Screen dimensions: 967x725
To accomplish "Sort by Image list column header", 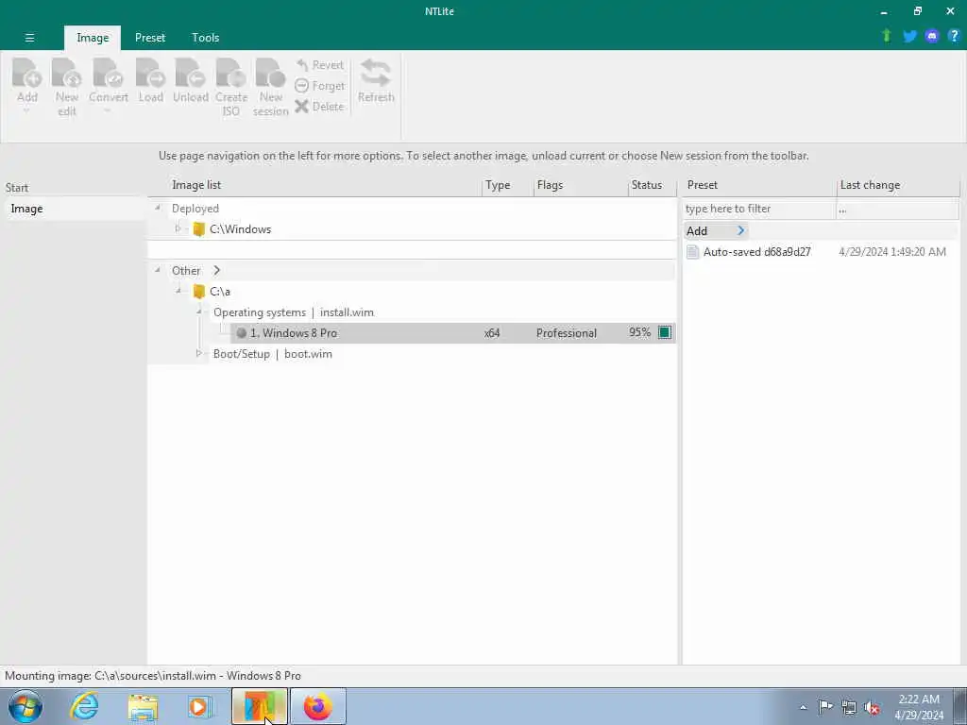I will coord(196,185).
